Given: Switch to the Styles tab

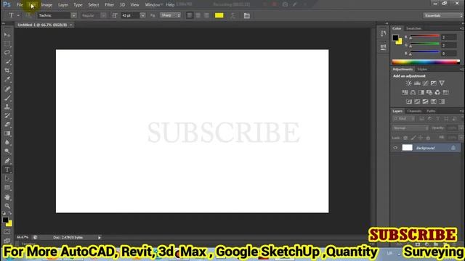Looking at the screenshot, I should (x=422, y=70).
